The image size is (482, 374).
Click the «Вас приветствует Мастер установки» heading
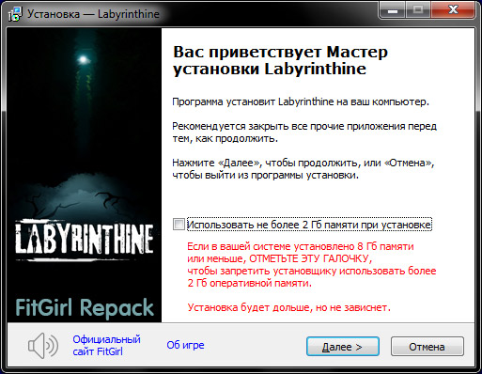point(281,60)
